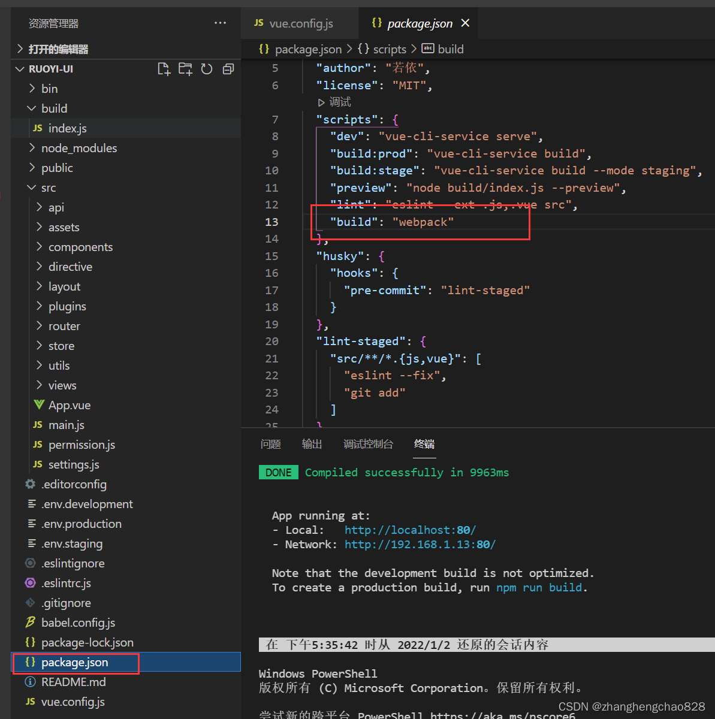Image resolution: width=715 pixels, height=719 pixels.
Task: Close the package.json editor tab
Action: click(465, 23)
